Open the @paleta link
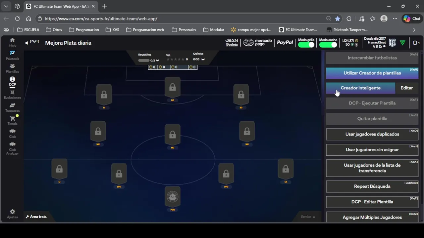Viewport: 424px width, 238px height. (x=232, y=45)
